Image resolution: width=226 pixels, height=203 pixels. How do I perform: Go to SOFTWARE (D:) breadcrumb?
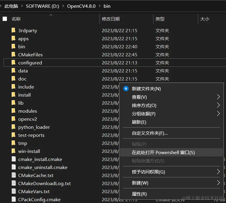pos(42,6)
